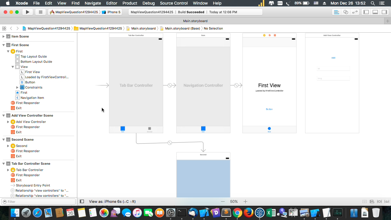Collapse the Second Scene group
Image resolution: width=391 pixels, height=220 pixels.
click(x=4, y=140)
